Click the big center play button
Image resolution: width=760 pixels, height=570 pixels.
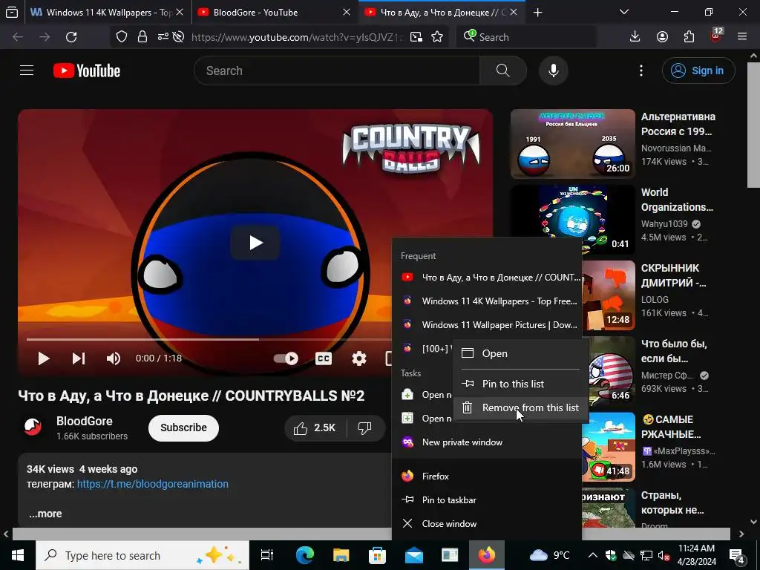pyautogui.click(x=255, y=243)
